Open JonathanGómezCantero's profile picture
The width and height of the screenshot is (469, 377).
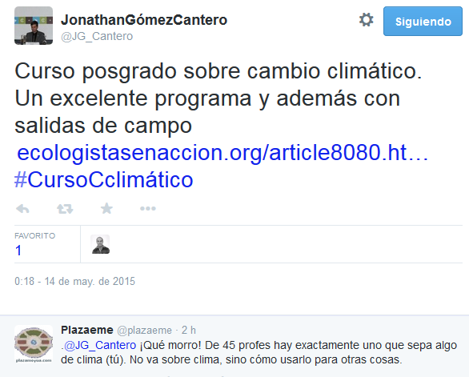pyautogui.click(x=34, y=26)
